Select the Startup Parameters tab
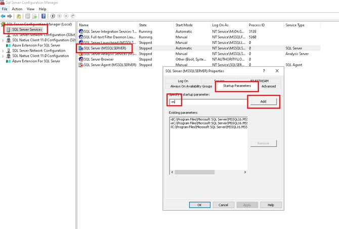Image resolution: width=339 pixels, height=229 pixels. [x=237, y=86]
